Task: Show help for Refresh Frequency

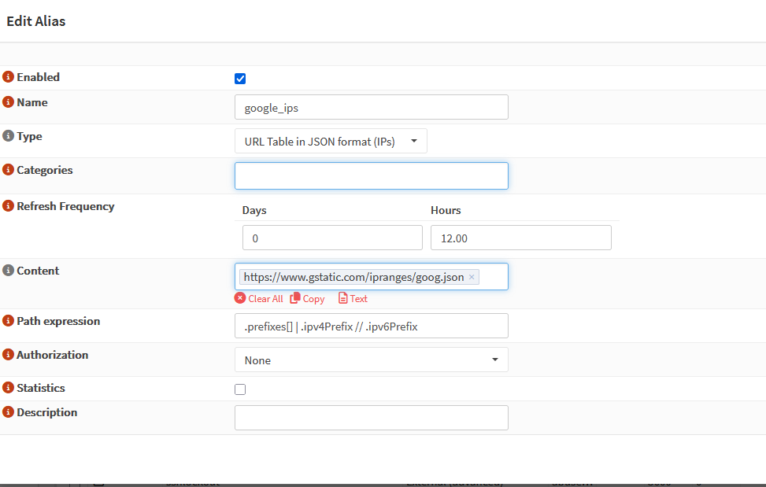Action: tap(9, 206)
